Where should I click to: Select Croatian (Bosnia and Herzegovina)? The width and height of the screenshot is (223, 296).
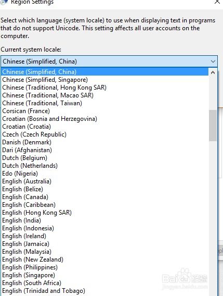click(105, 119)
